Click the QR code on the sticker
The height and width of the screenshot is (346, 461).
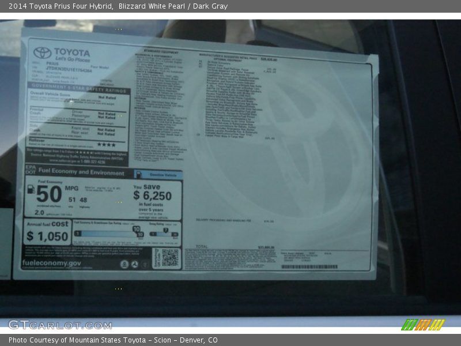coord(170,258)
